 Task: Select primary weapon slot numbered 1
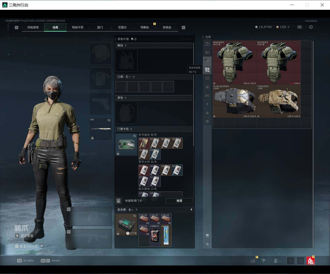(x=89, y=239)
